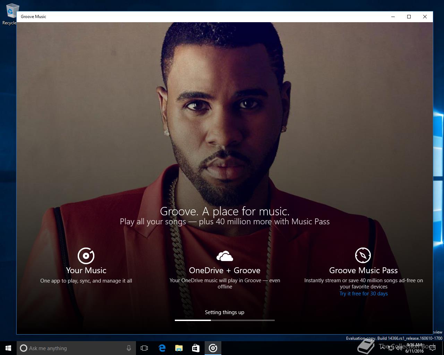
Task: Open the Windows Store from the taskbar
Action: [x=196, y=348]
